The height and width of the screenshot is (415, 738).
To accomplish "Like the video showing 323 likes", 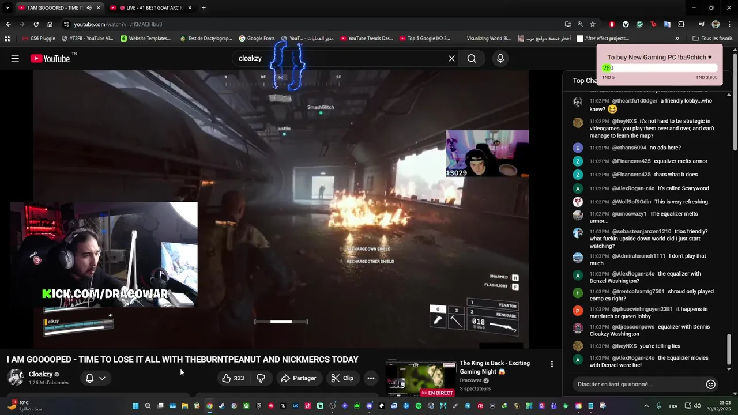I will [x=233, y=378].
